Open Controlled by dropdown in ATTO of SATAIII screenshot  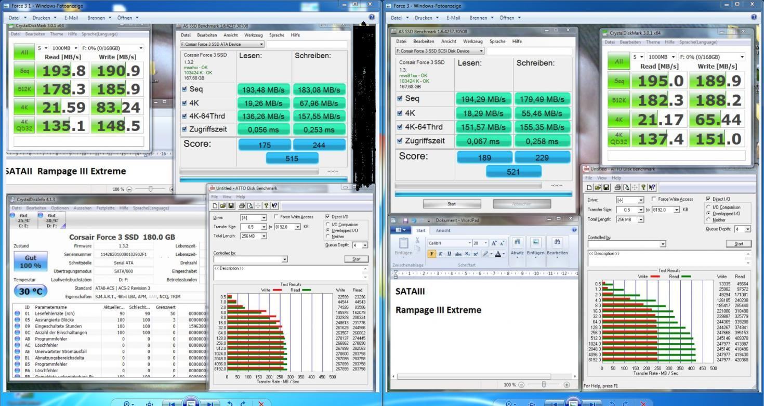(x=662, y=244)
